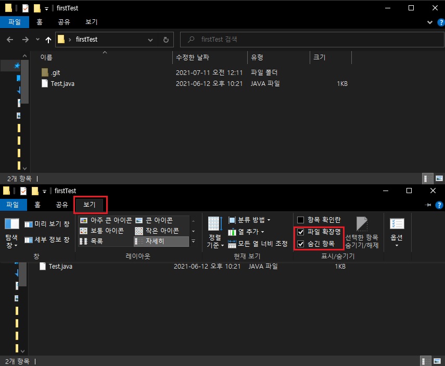Open 열 추가 dropdown
445x366 pixels.
click(246, 232)
